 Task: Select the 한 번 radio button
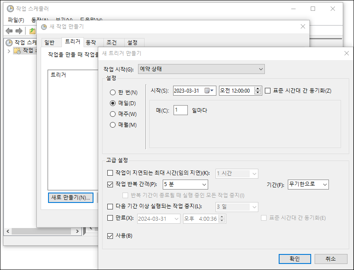click(113, 93)
